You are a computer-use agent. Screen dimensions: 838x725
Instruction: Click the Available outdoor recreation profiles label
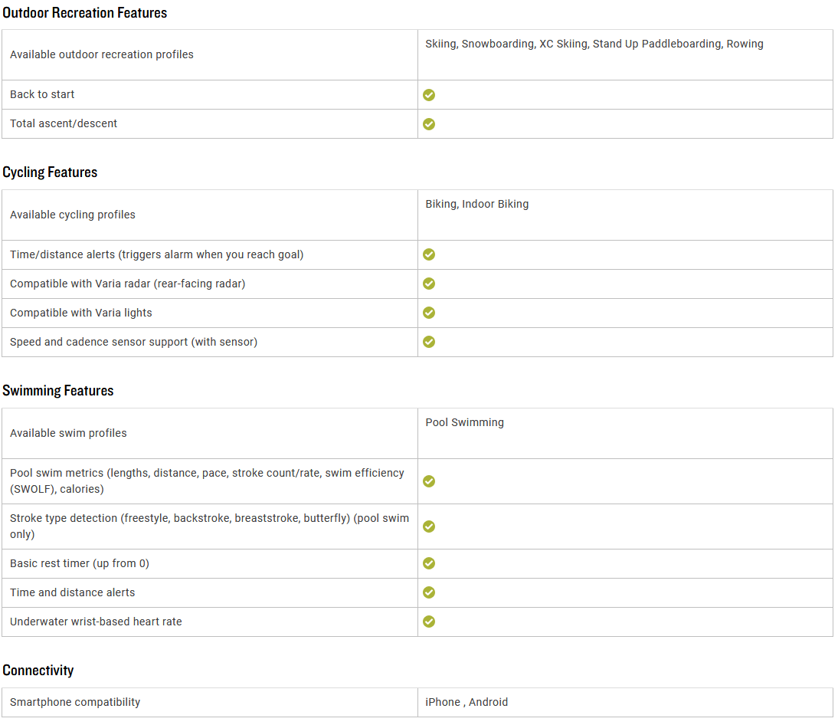tap(102, 54)
